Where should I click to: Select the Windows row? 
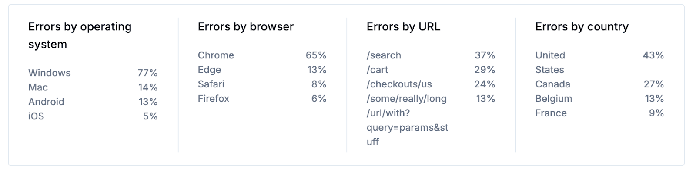tap(93, 73)
